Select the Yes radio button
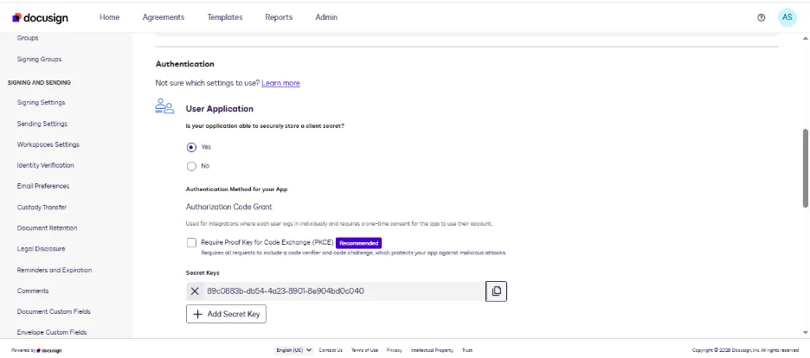The image size is (810, 358). [191, 147]
